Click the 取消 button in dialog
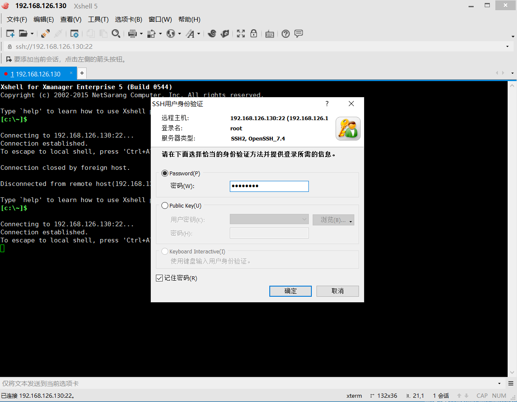Image resolution: width=517 pixels, height=402 pixels. [x=338, y=291]
